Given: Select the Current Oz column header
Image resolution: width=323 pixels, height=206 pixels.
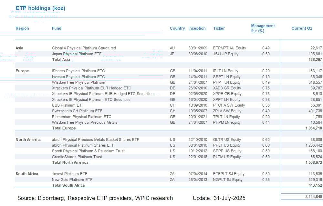Looking at the screenshot, I should click(x=302, y=28).
